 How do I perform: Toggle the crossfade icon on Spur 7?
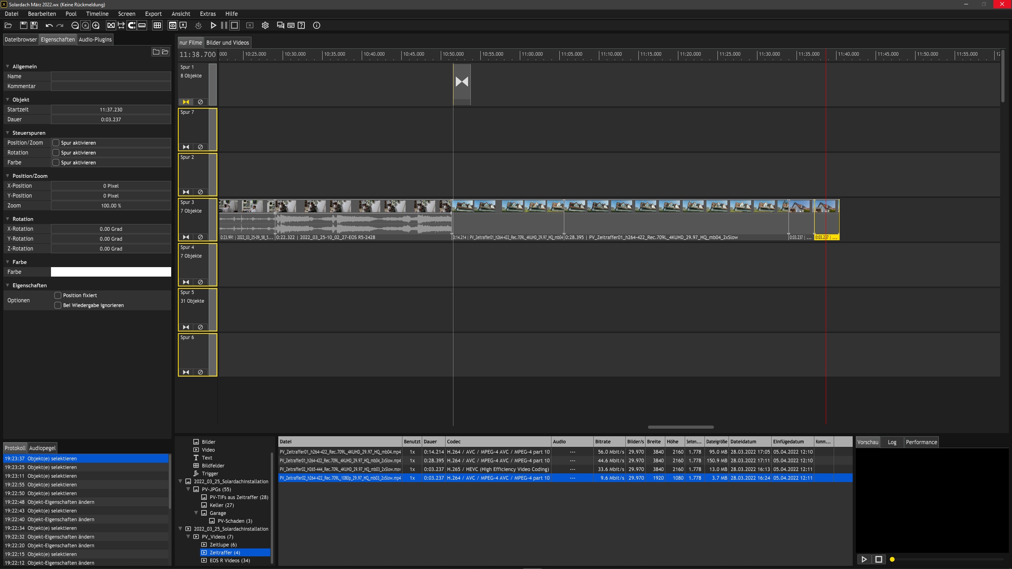(186, 147)
